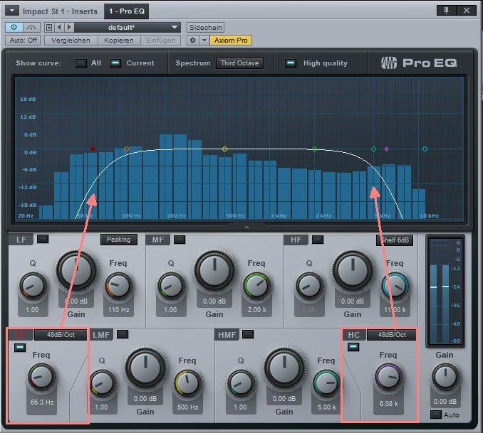Enable Show curve All toggle
The image size is (483, 433).
pyautogui.click(x=81, y=63)
